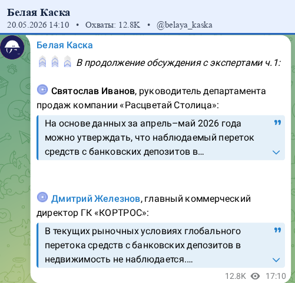Click round emoji before Святослав Иванов
The height and width of the screenshot is (283, 295).
click(x=42, y=89)
